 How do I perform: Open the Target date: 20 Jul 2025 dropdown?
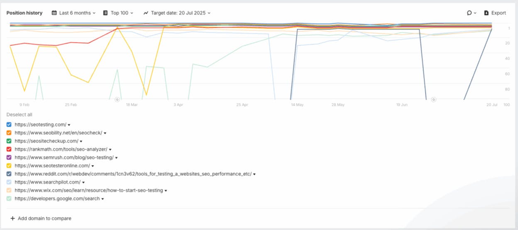[177, 13]
